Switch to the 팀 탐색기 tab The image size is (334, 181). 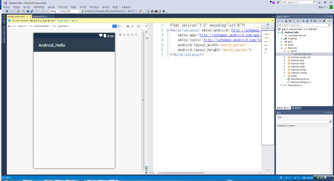pyautogui.click(x=296, y=108)
